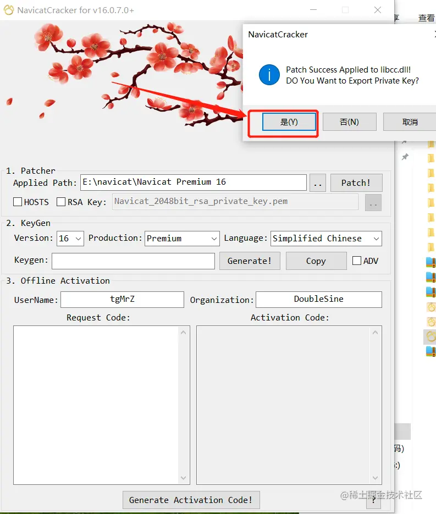Enable the HOSTS checkbox
Image resolution: width=436 pixels, height=514 pixels.
point(18,202)
